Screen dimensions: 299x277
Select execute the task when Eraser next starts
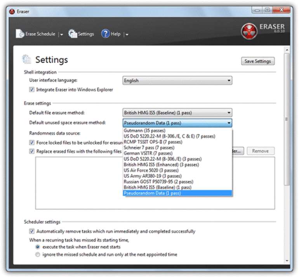(x=38, y=247)
